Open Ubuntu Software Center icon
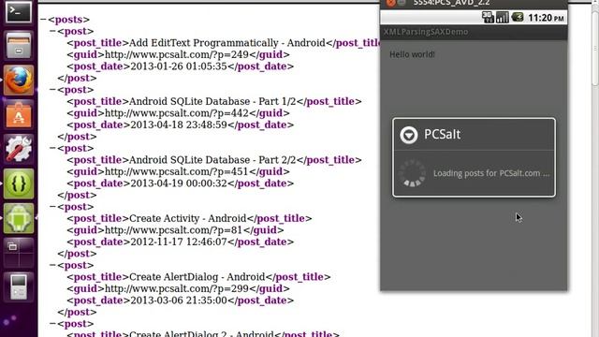The height and width of the screenshot is (337, 599). (x=19, y=114)
